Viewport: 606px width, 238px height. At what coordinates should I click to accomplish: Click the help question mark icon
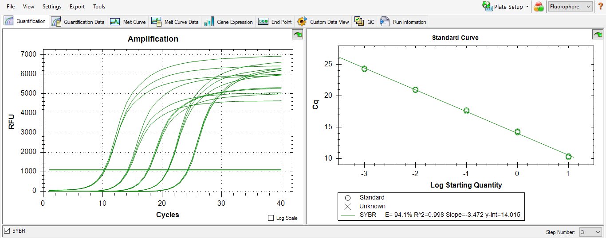(600, 7)
